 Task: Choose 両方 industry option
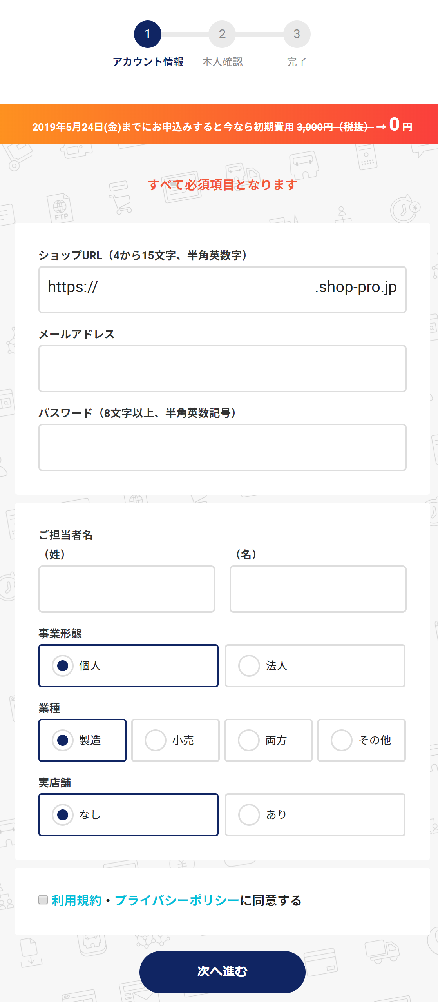(x=268, y=740)
